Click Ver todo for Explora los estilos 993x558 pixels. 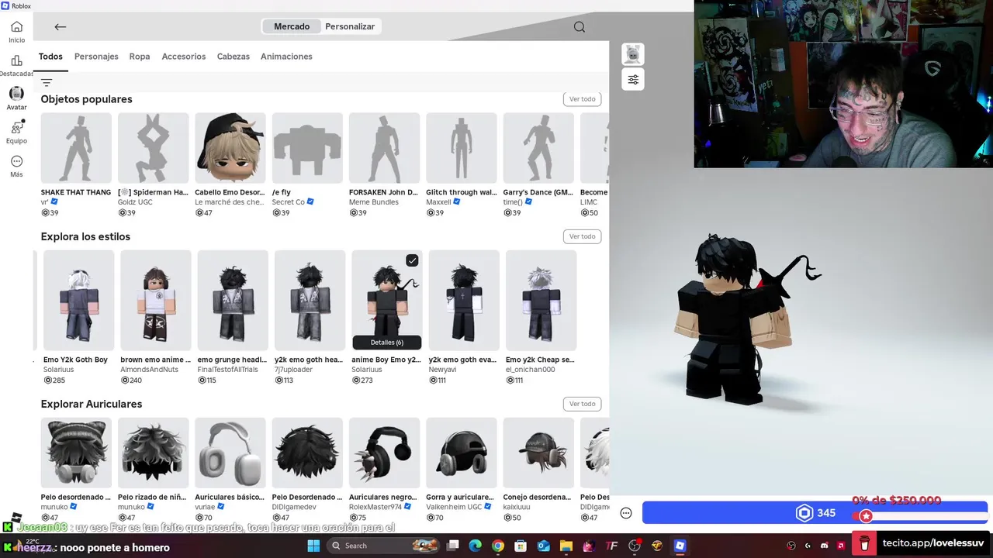tap(582, 236)
